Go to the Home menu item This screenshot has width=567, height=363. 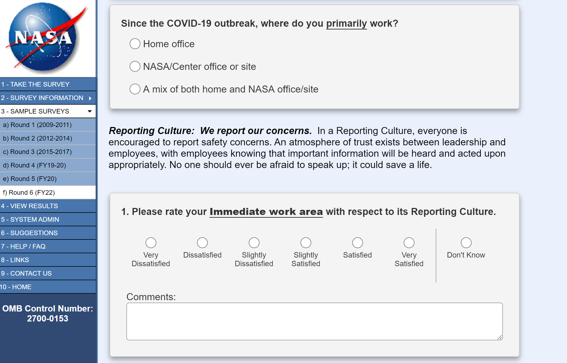16,287
